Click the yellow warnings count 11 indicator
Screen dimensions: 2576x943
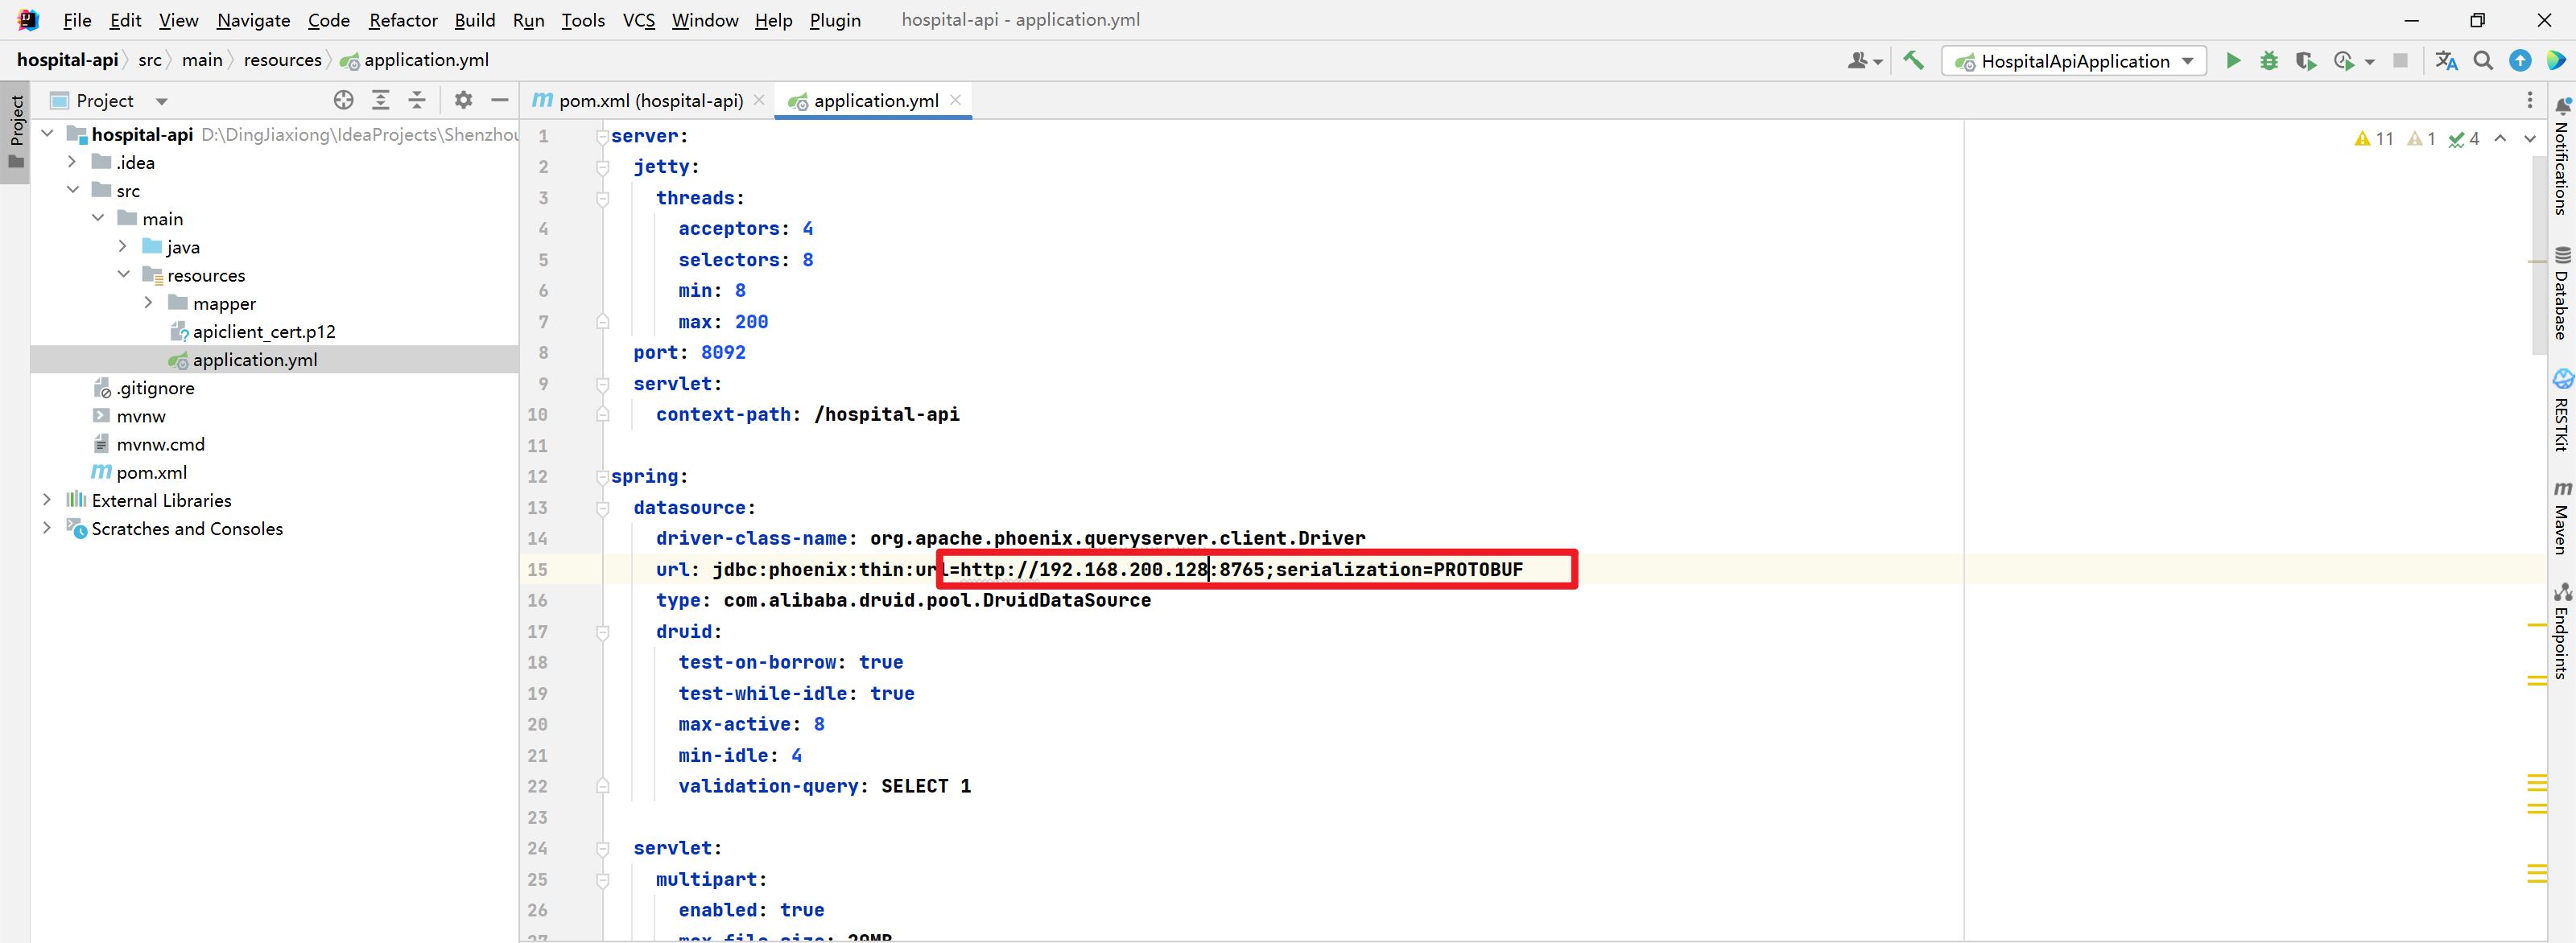click(2374, 139)
